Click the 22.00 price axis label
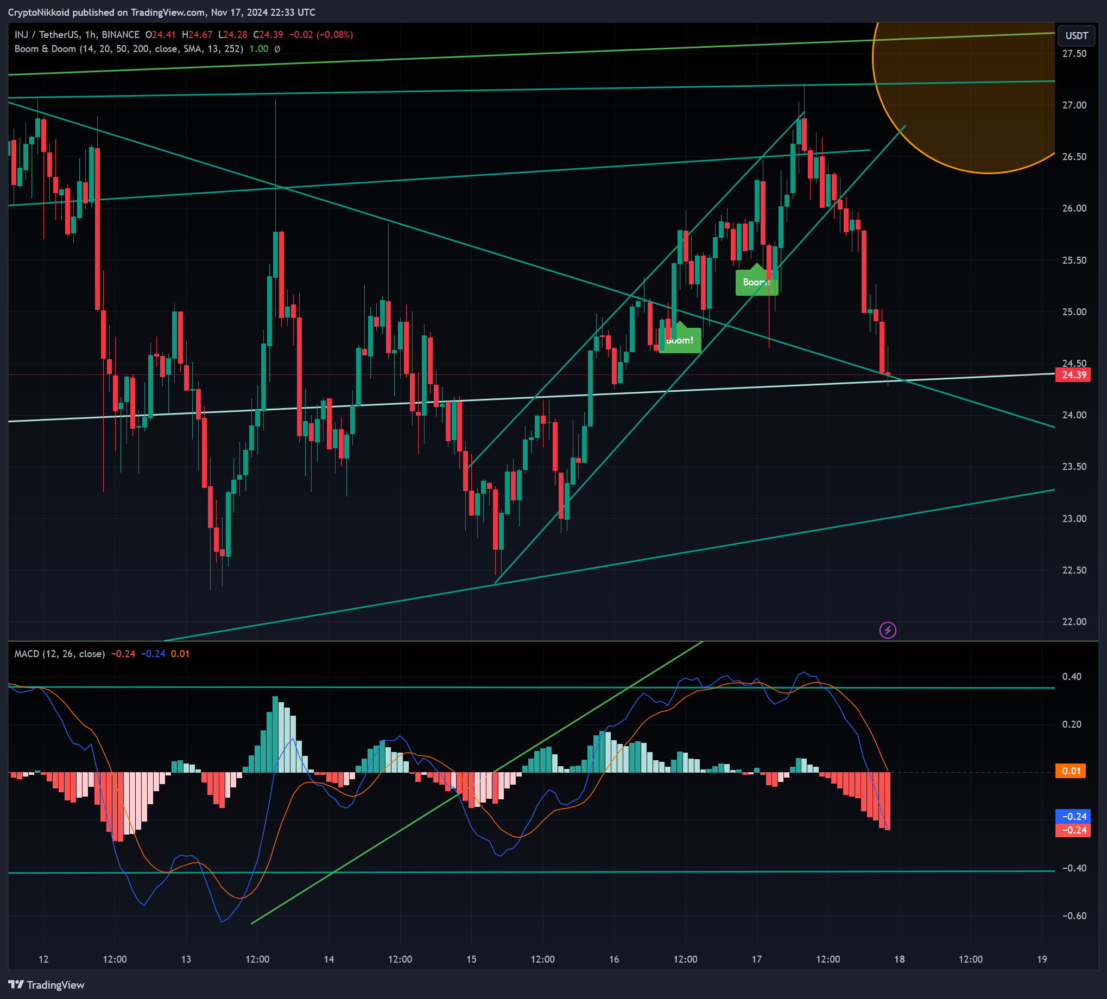 pos(1074,621)
